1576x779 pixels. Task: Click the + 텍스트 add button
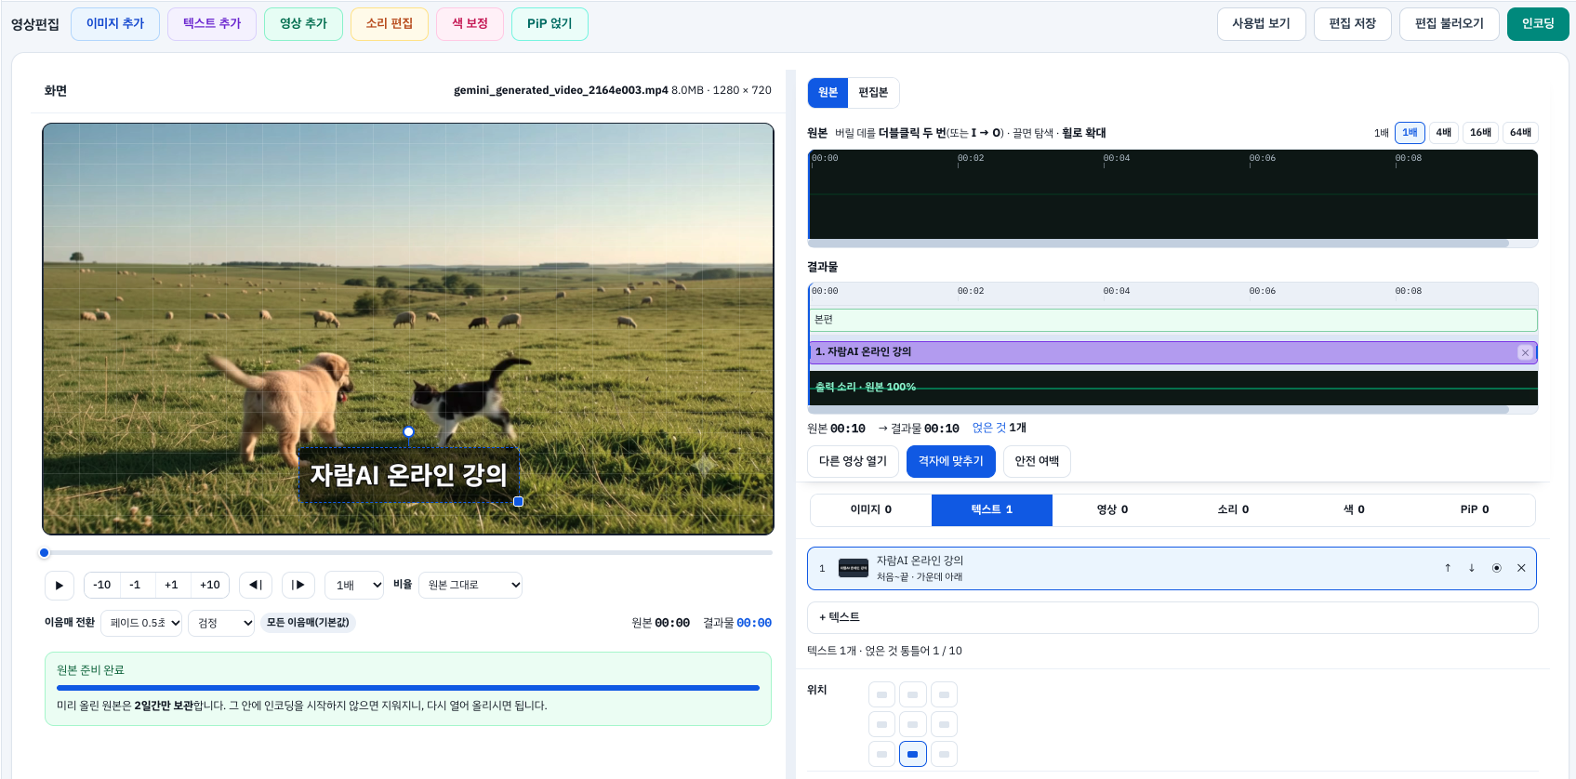coord(1172,617)
